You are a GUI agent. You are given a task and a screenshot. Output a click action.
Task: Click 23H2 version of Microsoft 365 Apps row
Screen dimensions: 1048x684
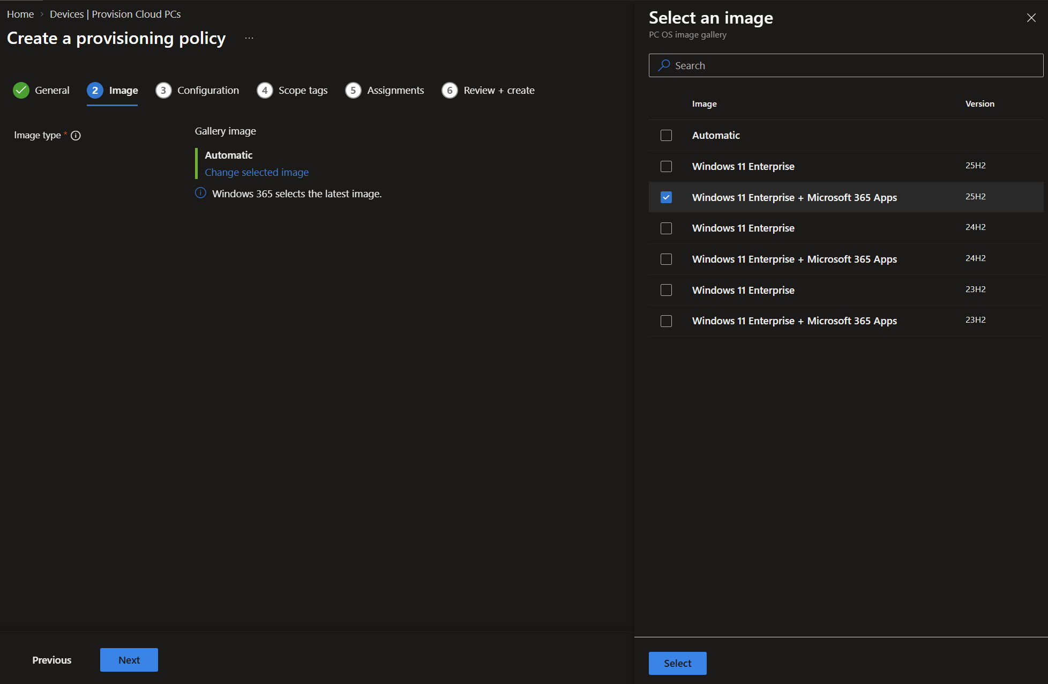[x=975, y=319]
